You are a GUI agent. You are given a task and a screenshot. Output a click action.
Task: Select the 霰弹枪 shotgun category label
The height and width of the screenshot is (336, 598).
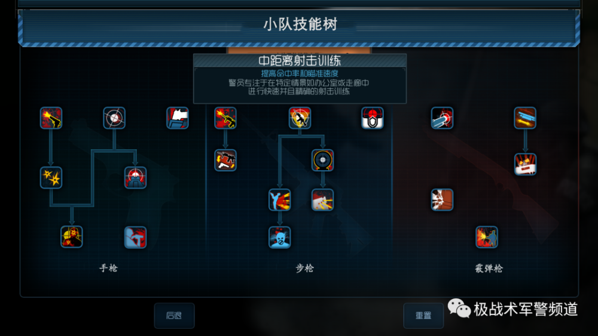point(489,269)
